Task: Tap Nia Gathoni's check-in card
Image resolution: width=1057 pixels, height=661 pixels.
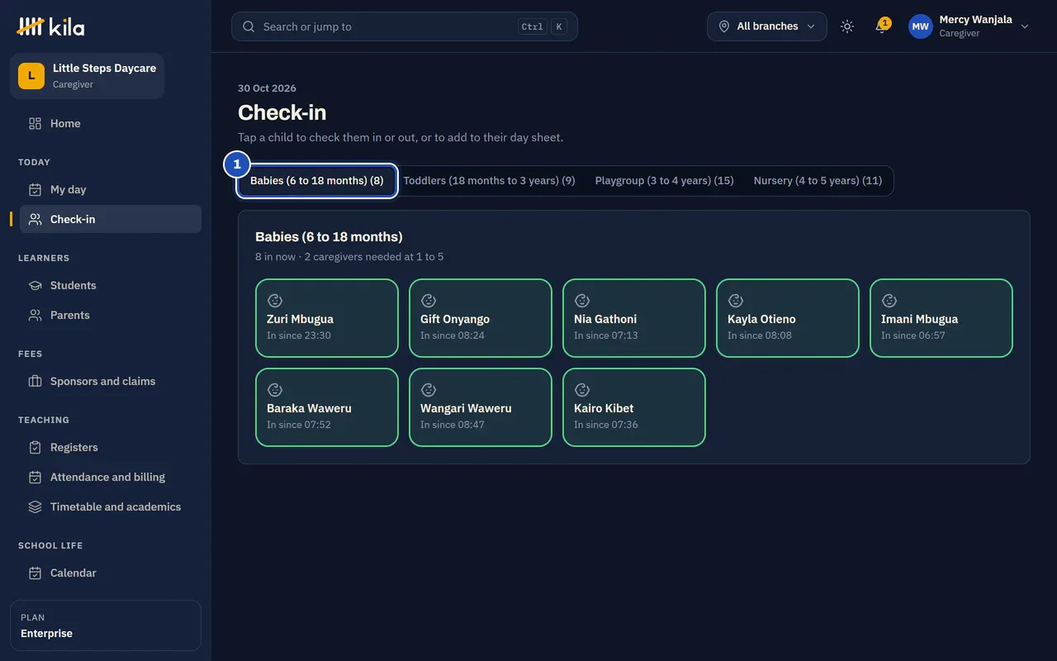Action: click(634, 318)
